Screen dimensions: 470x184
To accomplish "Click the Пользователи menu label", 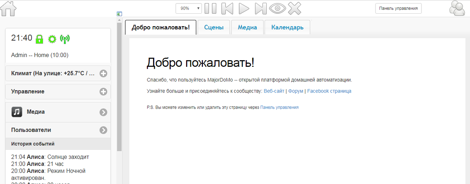I will tap(31, 130).
